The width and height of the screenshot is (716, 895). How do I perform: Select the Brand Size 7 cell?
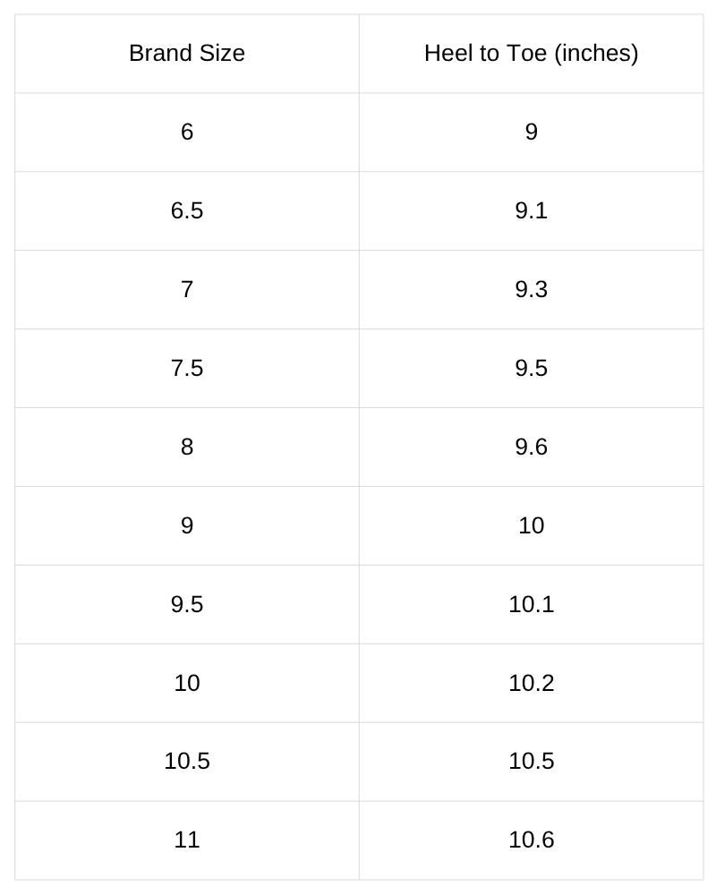pos(187,289)
